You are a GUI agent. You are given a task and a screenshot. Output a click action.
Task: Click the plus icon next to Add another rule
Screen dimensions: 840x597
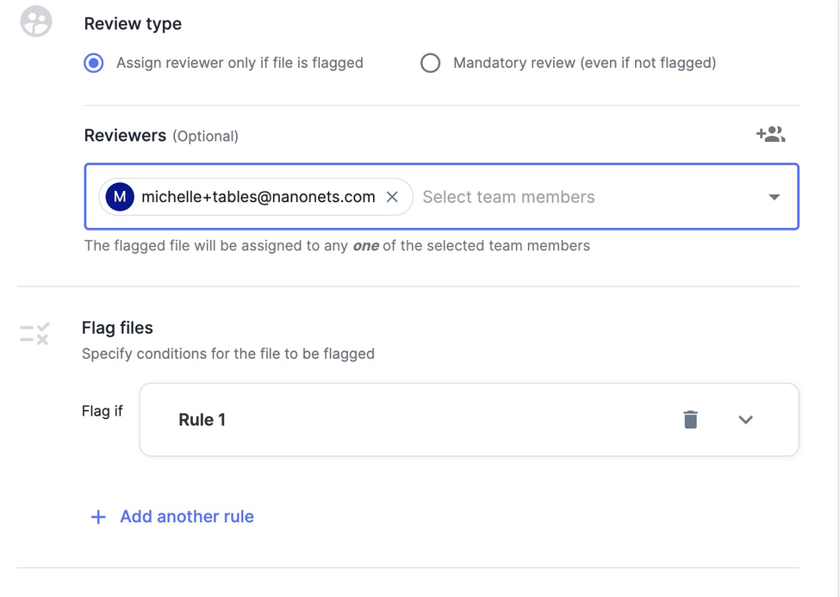point(97,516)
